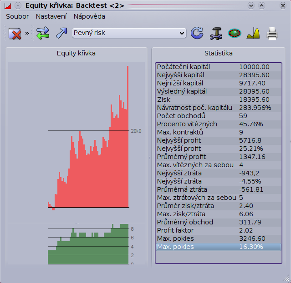Screen dimensions: 291x283
Task: Select the Max. vítězných za sebou row
Action: coord(219,165)
